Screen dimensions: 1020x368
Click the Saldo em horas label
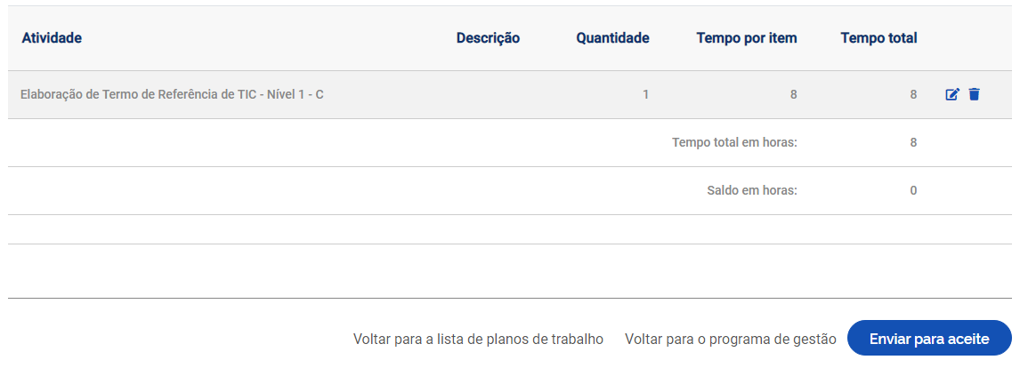pos(749,190)
